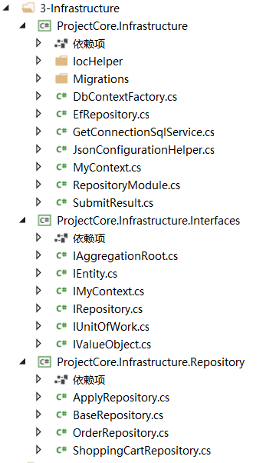Click the 3-Infrastructure solution folder icon
Viewport: 276px width, 463px height.
pos(28,8)
